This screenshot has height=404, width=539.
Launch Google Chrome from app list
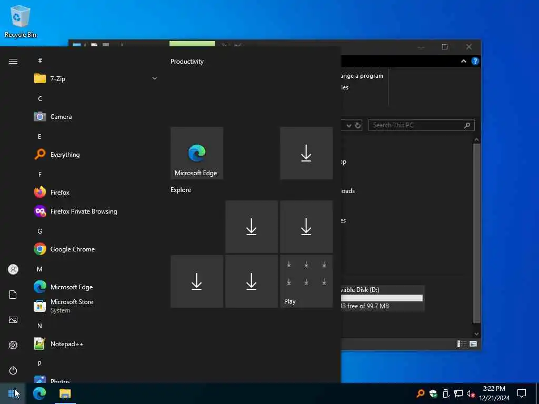pos(96,249)
